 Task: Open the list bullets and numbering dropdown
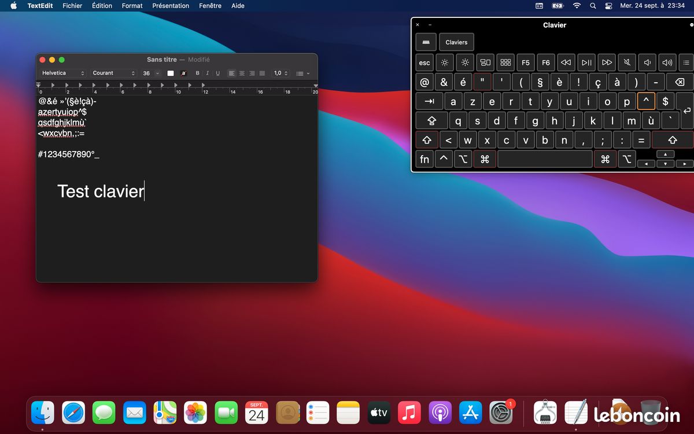(x=302, y=73)
